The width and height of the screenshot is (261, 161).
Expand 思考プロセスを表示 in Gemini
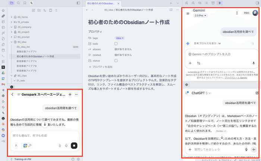click(207, 44)
